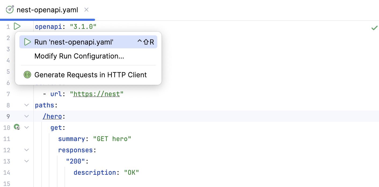The image size is (379, 187).
Task: Collapse the 'paths' section chevron
Action: (x=26, y=105)
